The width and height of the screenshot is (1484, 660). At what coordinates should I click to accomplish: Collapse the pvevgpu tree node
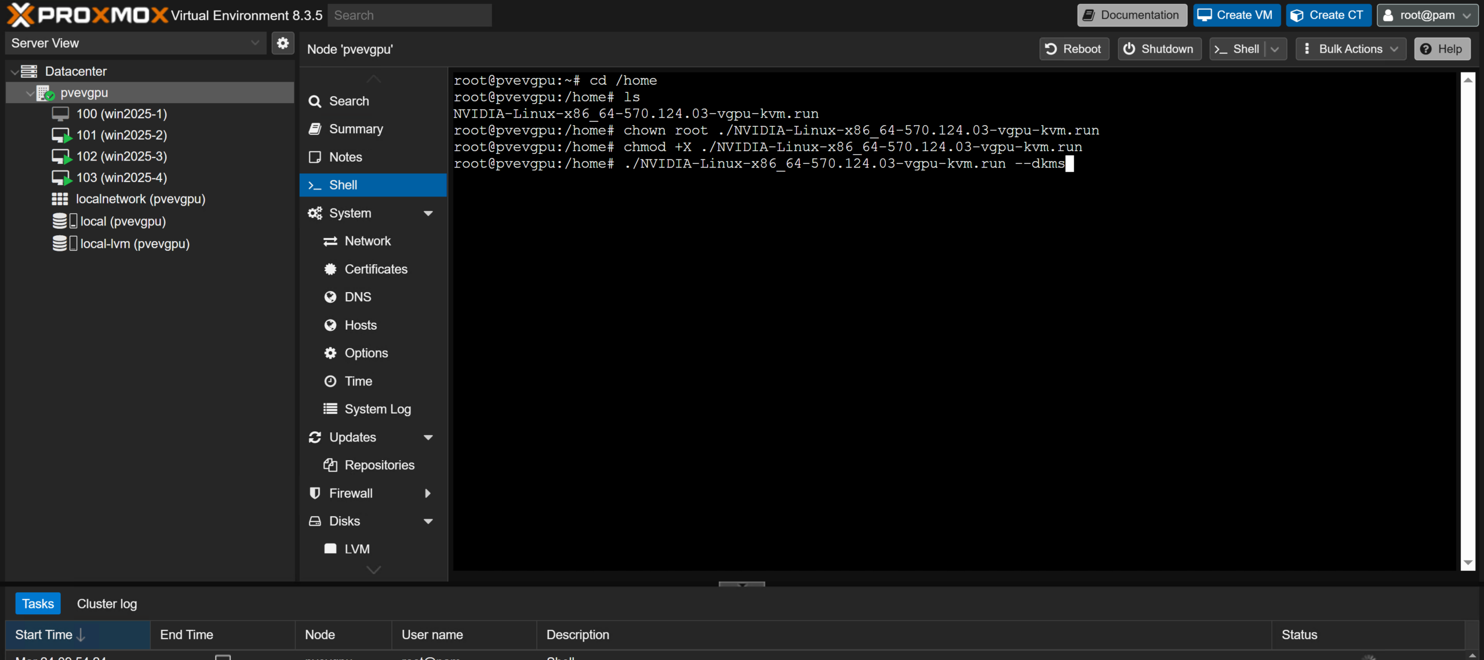tap(30, 93)
